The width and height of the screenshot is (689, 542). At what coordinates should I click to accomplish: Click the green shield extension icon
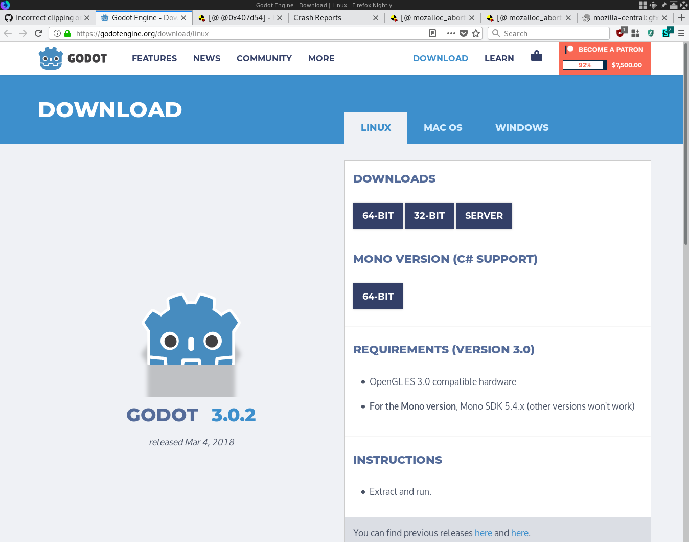(651, 33)
